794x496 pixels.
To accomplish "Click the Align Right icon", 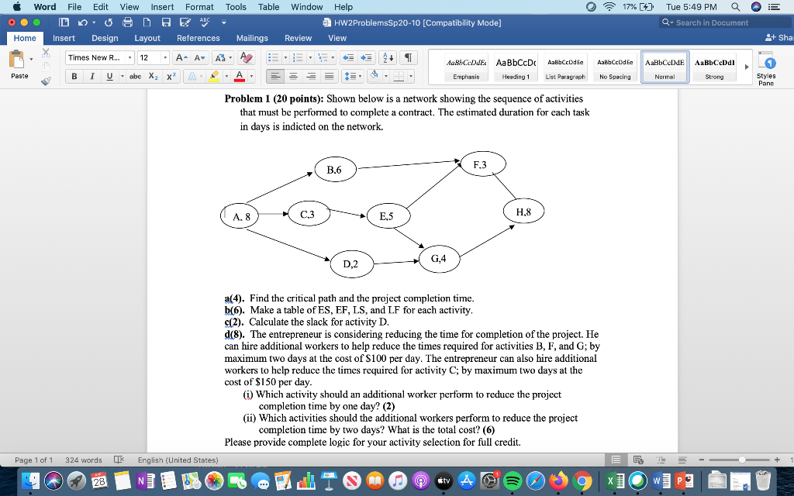I will coord(312,77).
